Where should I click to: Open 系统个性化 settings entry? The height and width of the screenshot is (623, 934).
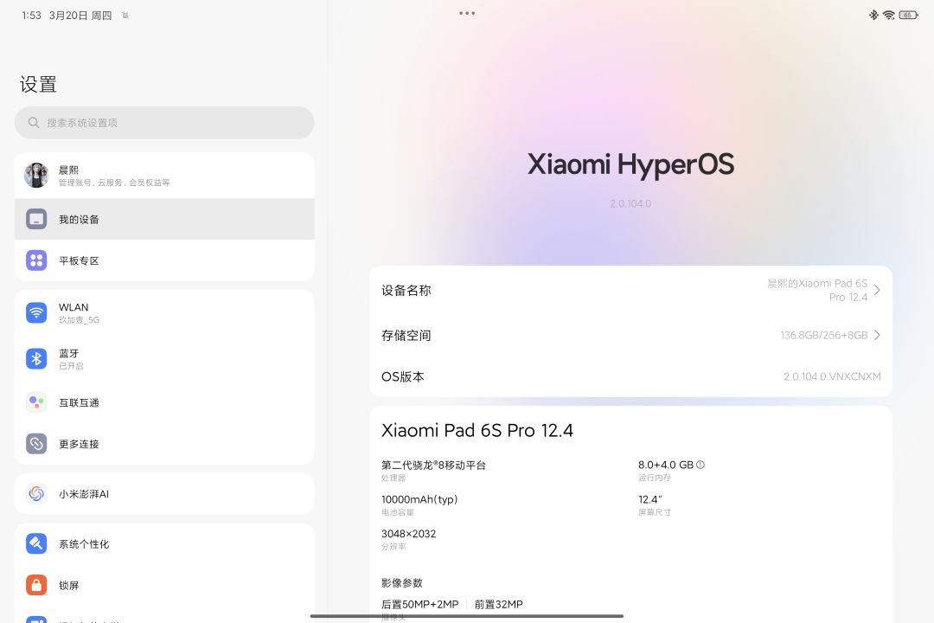coord(164,543)
